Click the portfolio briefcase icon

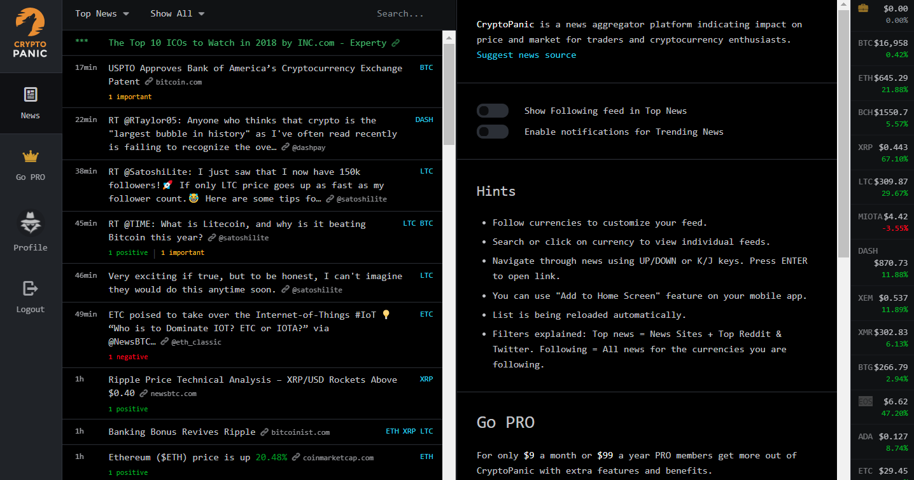(863, 8)
